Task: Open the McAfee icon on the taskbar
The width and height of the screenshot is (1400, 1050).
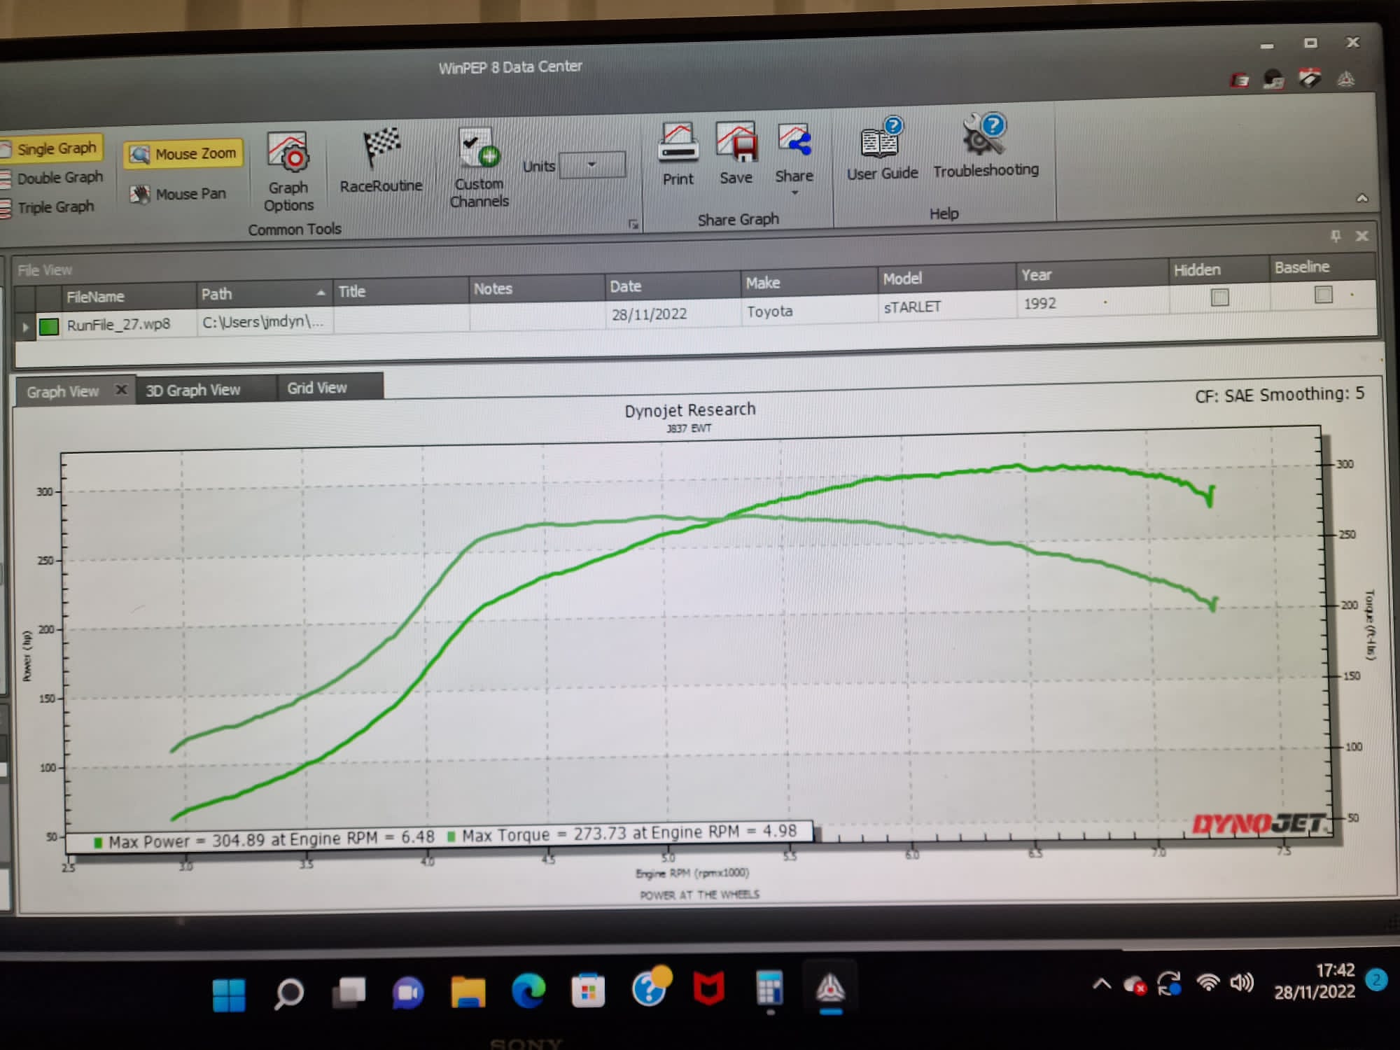Action: pos(708,989)
